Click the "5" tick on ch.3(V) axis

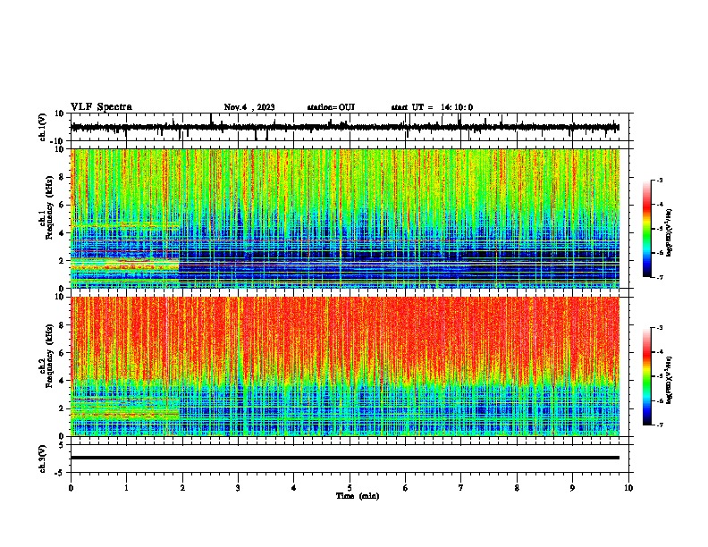click(x=62, y=445)
